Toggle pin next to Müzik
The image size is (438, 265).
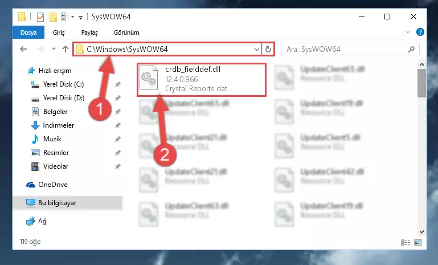click(117, 139)
